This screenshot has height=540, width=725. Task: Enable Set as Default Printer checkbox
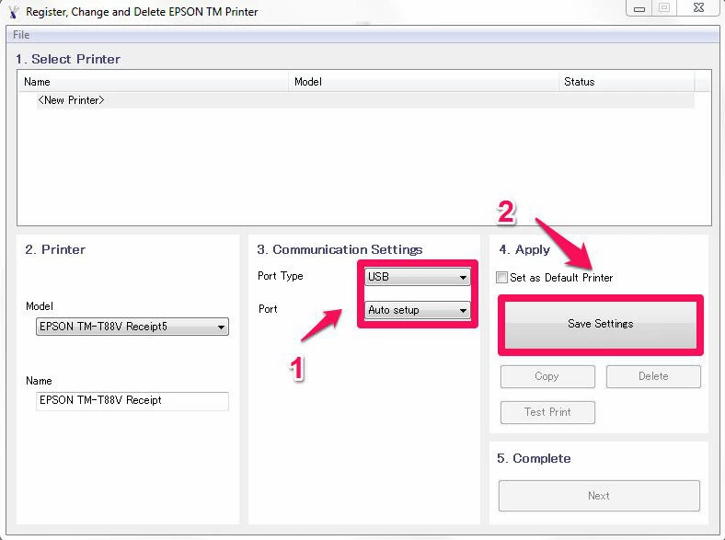point(502,278)
